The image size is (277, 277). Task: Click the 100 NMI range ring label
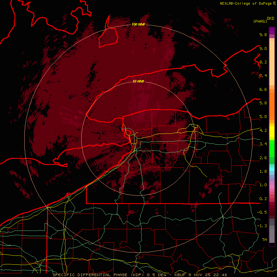(138, 24)
